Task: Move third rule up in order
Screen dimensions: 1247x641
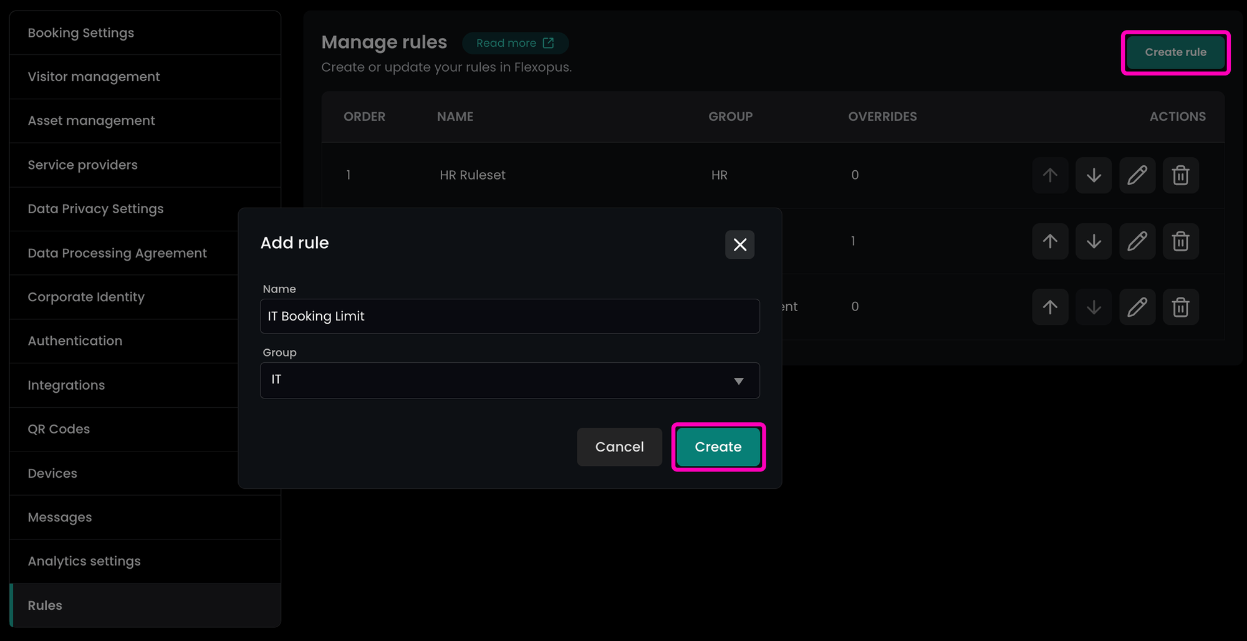Action: tap(1050, 307)
